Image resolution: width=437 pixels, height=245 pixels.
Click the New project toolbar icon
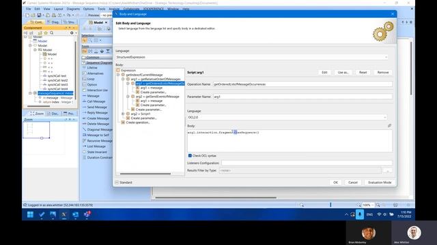click(27, 15)
